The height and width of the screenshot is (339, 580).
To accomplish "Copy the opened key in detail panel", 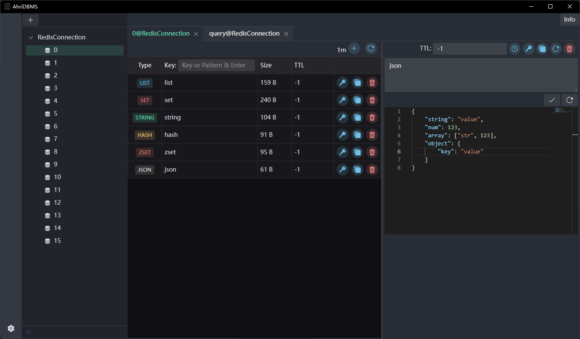I will (x=542, y=49).
